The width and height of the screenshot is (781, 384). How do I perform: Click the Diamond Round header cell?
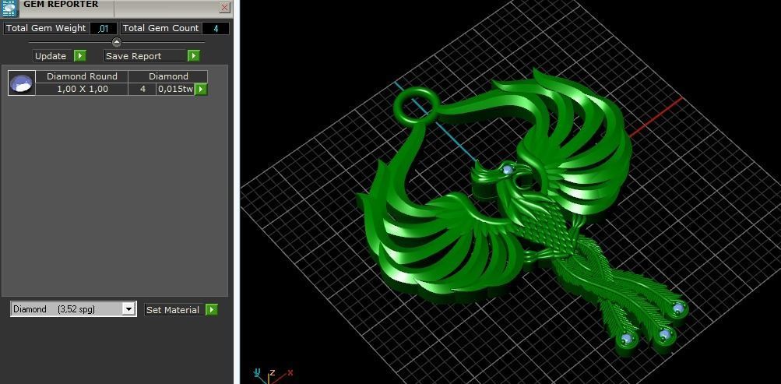coord(82,76)
